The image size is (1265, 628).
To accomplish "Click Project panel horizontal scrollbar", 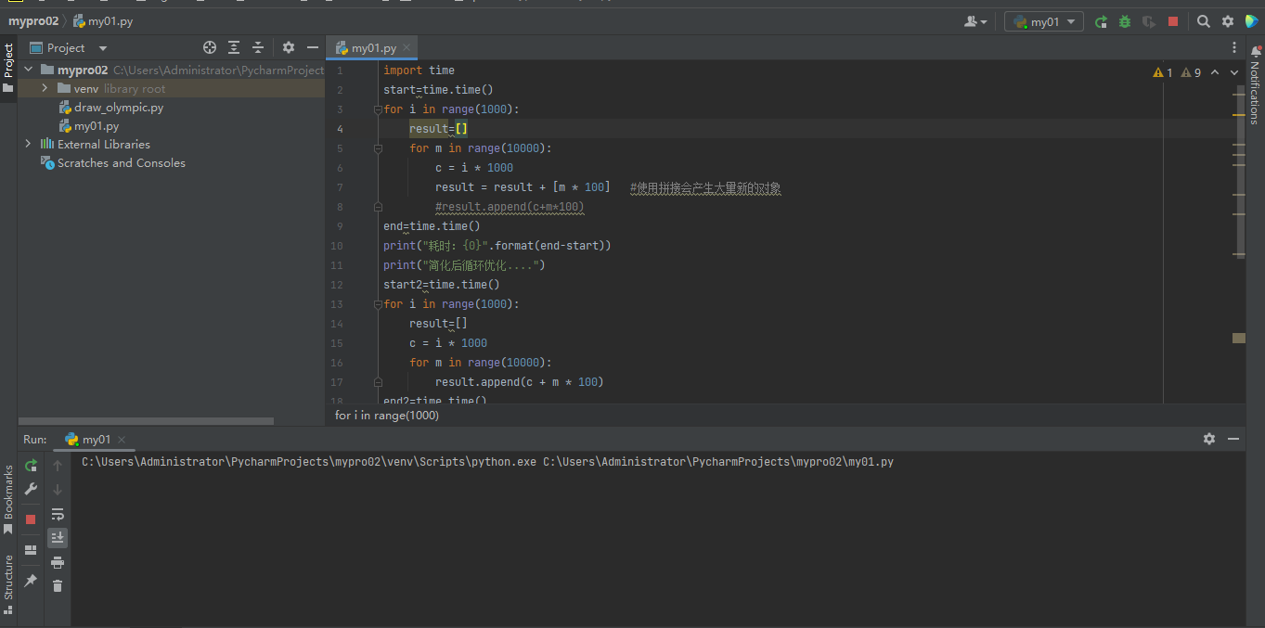I will (x=146, y=421).
